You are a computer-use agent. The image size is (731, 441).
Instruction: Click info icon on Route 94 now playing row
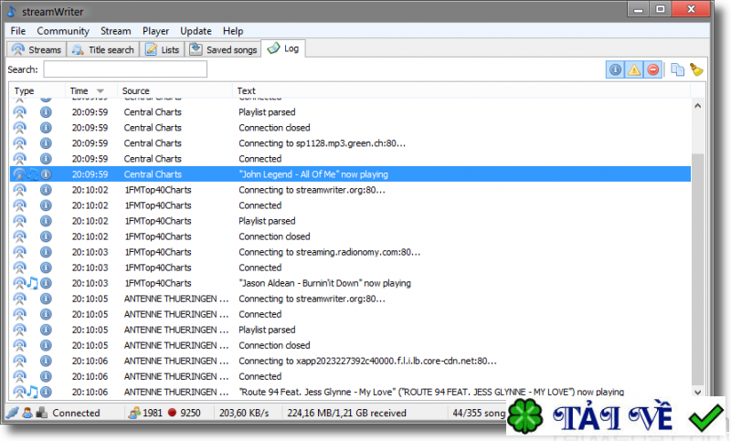[46, 392]
